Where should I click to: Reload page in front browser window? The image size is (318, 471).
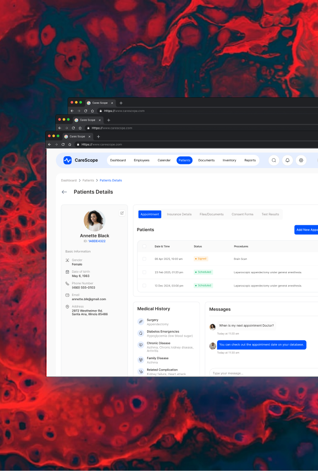coord(63,144)
